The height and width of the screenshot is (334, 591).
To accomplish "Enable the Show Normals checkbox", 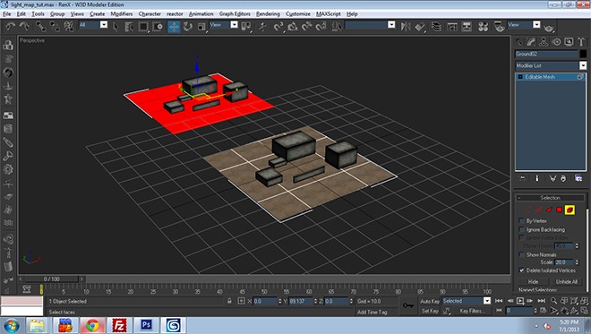I will pos(522,255).
